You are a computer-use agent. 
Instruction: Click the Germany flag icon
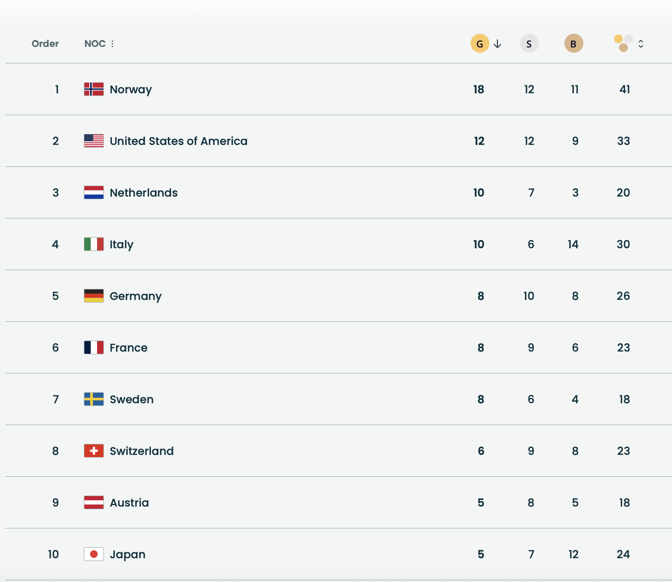click(94, 296)
